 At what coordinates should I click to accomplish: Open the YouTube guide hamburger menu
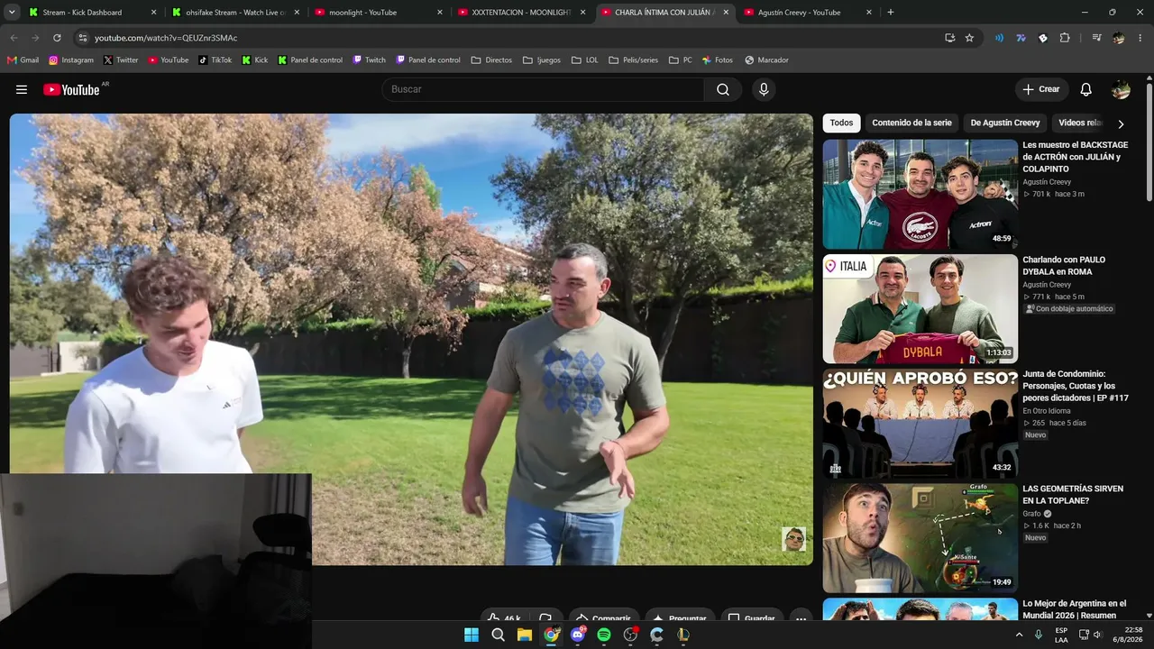pyautogui.click(x=22, y=89)
